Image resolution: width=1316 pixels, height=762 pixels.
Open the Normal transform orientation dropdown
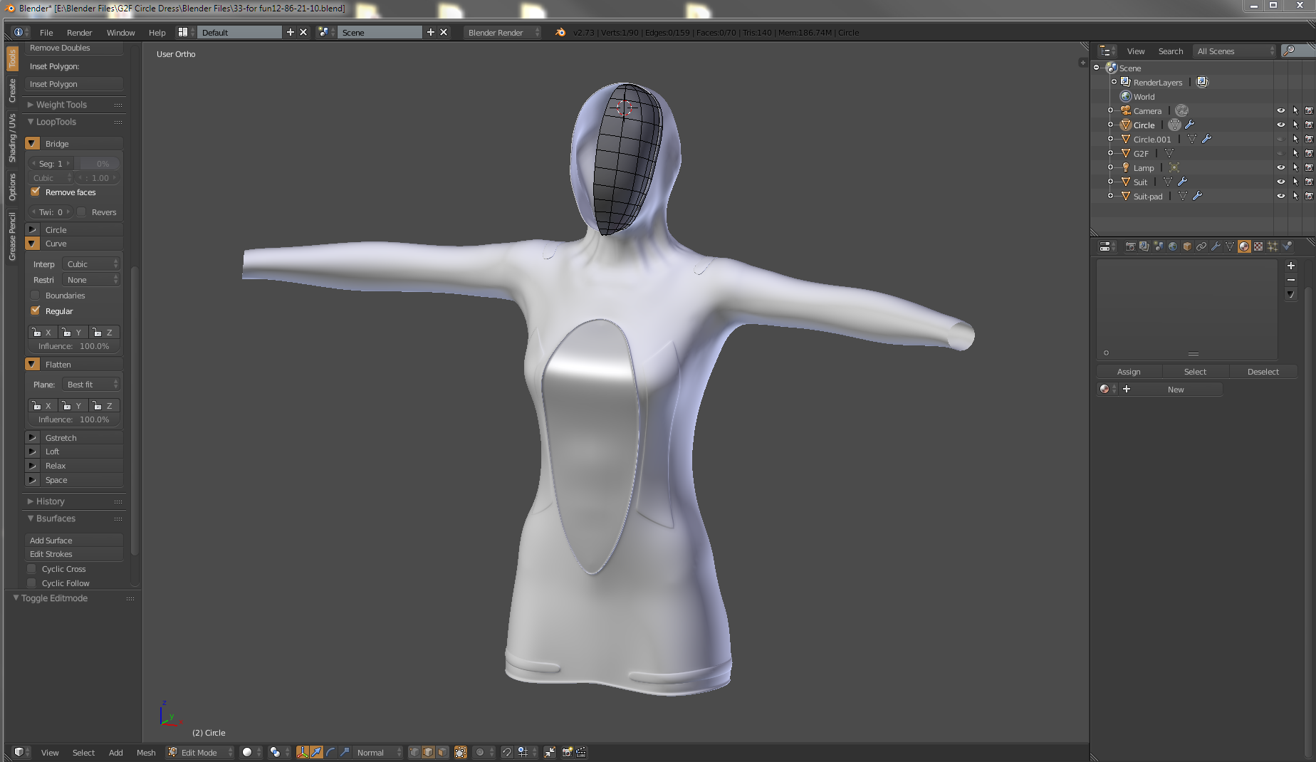[378, 752]
